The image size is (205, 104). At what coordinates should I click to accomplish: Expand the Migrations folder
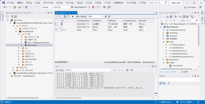(x=163, y=60)
